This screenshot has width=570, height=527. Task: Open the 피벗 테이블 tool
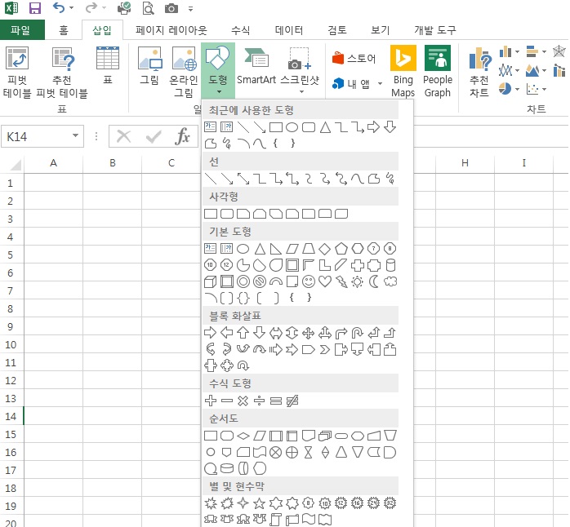(x=17, y=73)
